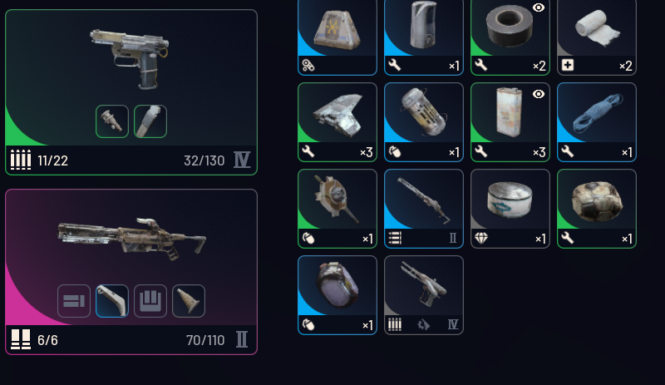Click the medical cross icon under the bandage
665x385 pixels.
(x=568, y=65)
